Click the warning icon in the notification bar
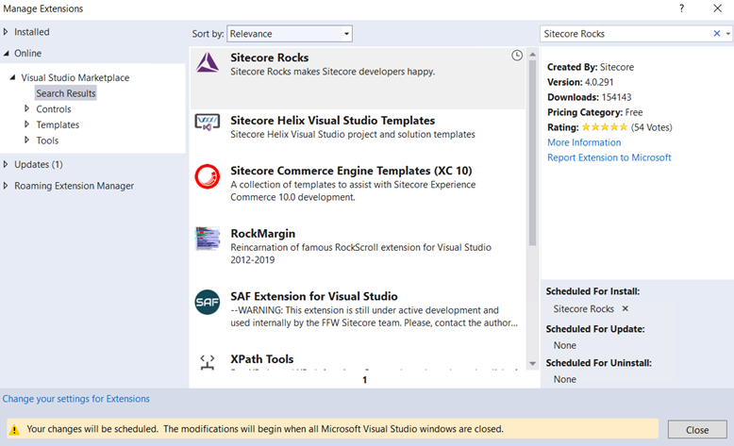This screenshot has width=734, height=446. 14,429
